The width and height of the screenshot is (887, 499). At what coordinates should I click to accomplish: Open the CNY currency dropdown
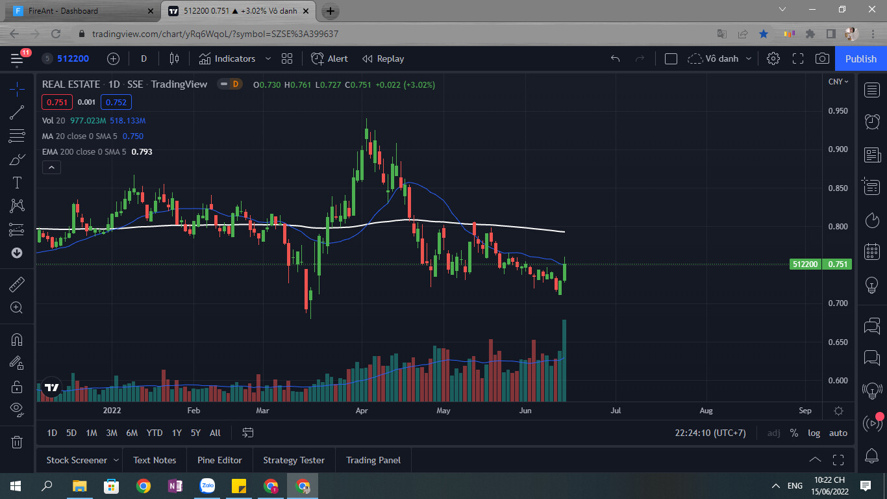point(838,81)
